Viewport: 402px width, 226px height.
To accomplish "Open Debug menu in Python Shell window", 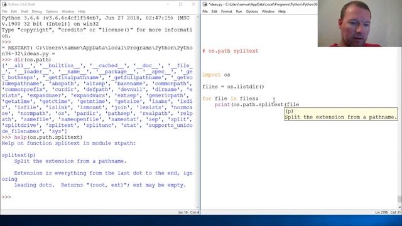I will coord(36,11).
